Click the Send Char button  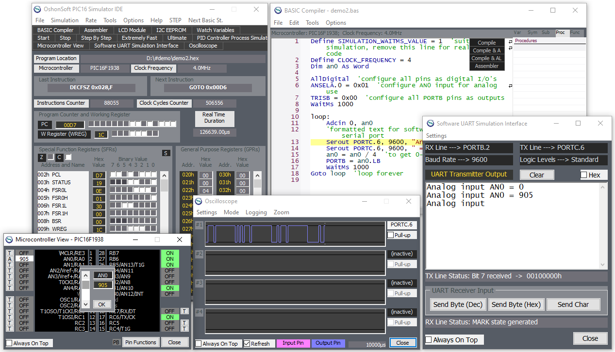pos(573,304)
